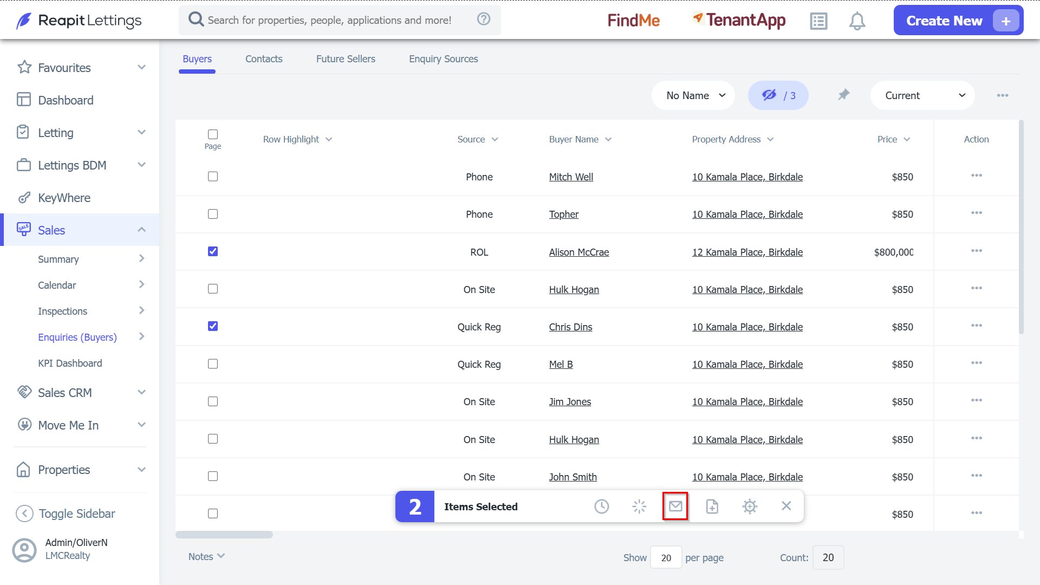Toggle hidden columns eye button

tap(778, 95)
